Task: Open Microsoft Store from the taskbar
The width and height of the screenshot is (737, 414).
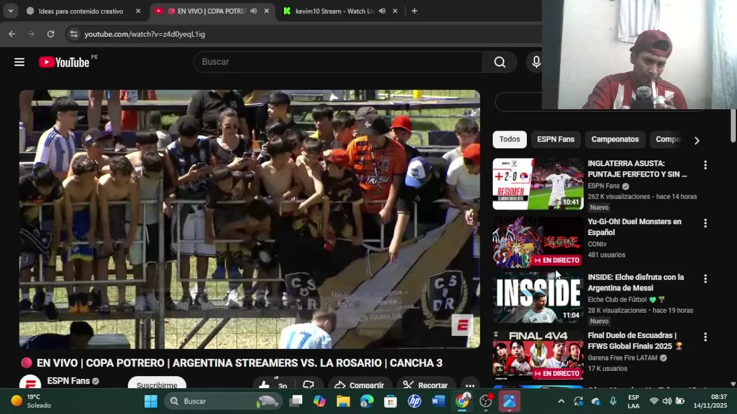Action: [x=390, y=401]
